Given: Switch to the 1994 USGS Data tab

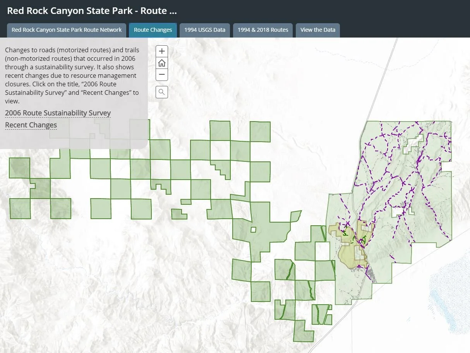Looking at the screenshot, I should click(x=205, y=30).
